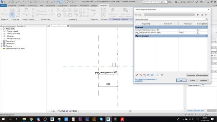
Task: Click the magnifier icon in the parameter search
Action: pyautogui.click(x=206, y=19)
